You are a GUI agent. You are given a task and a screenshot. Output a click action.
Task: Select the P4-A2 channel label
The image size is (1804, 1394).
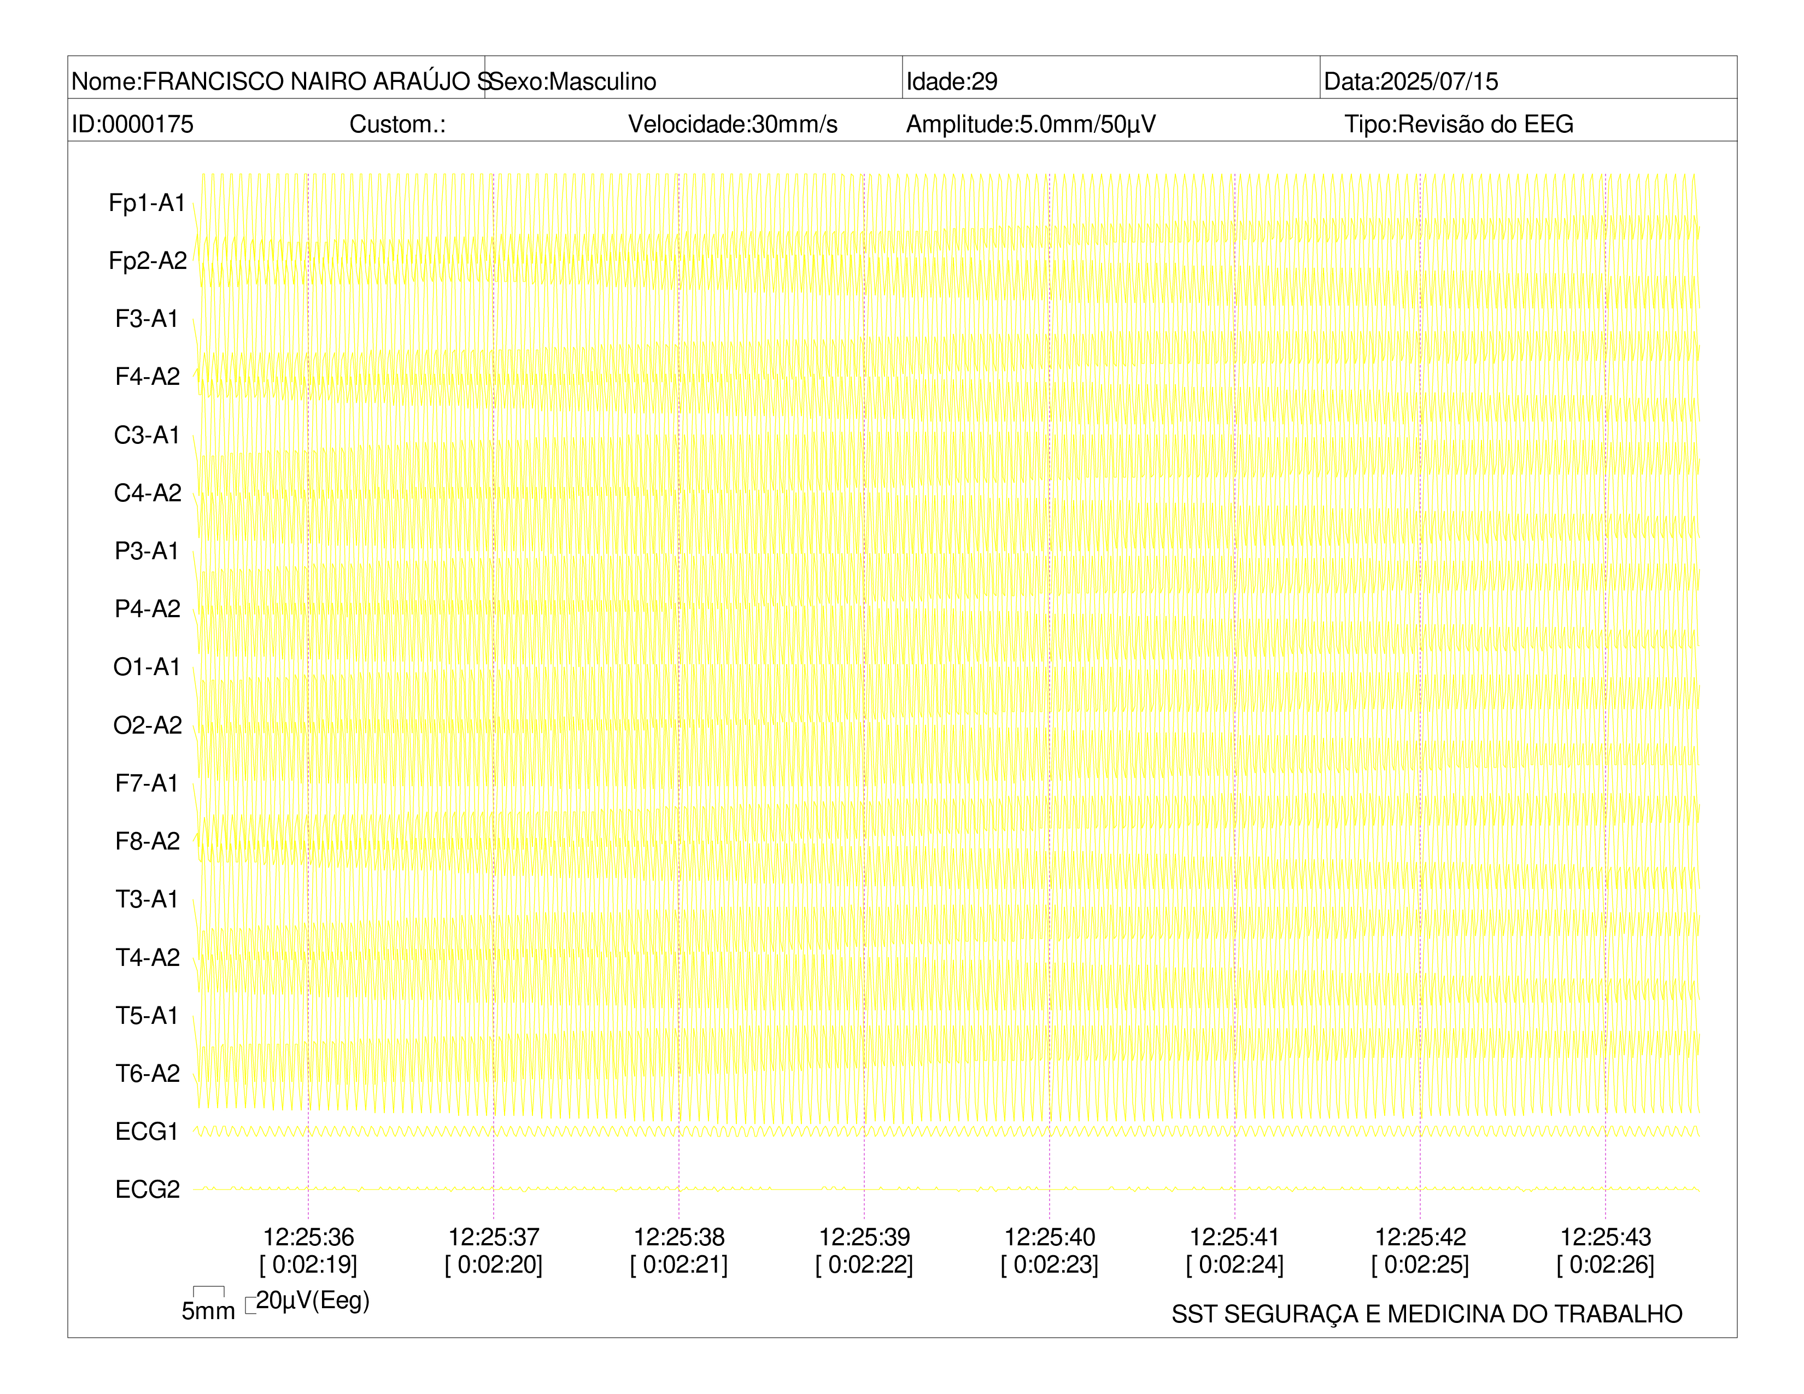coord(148,608)
